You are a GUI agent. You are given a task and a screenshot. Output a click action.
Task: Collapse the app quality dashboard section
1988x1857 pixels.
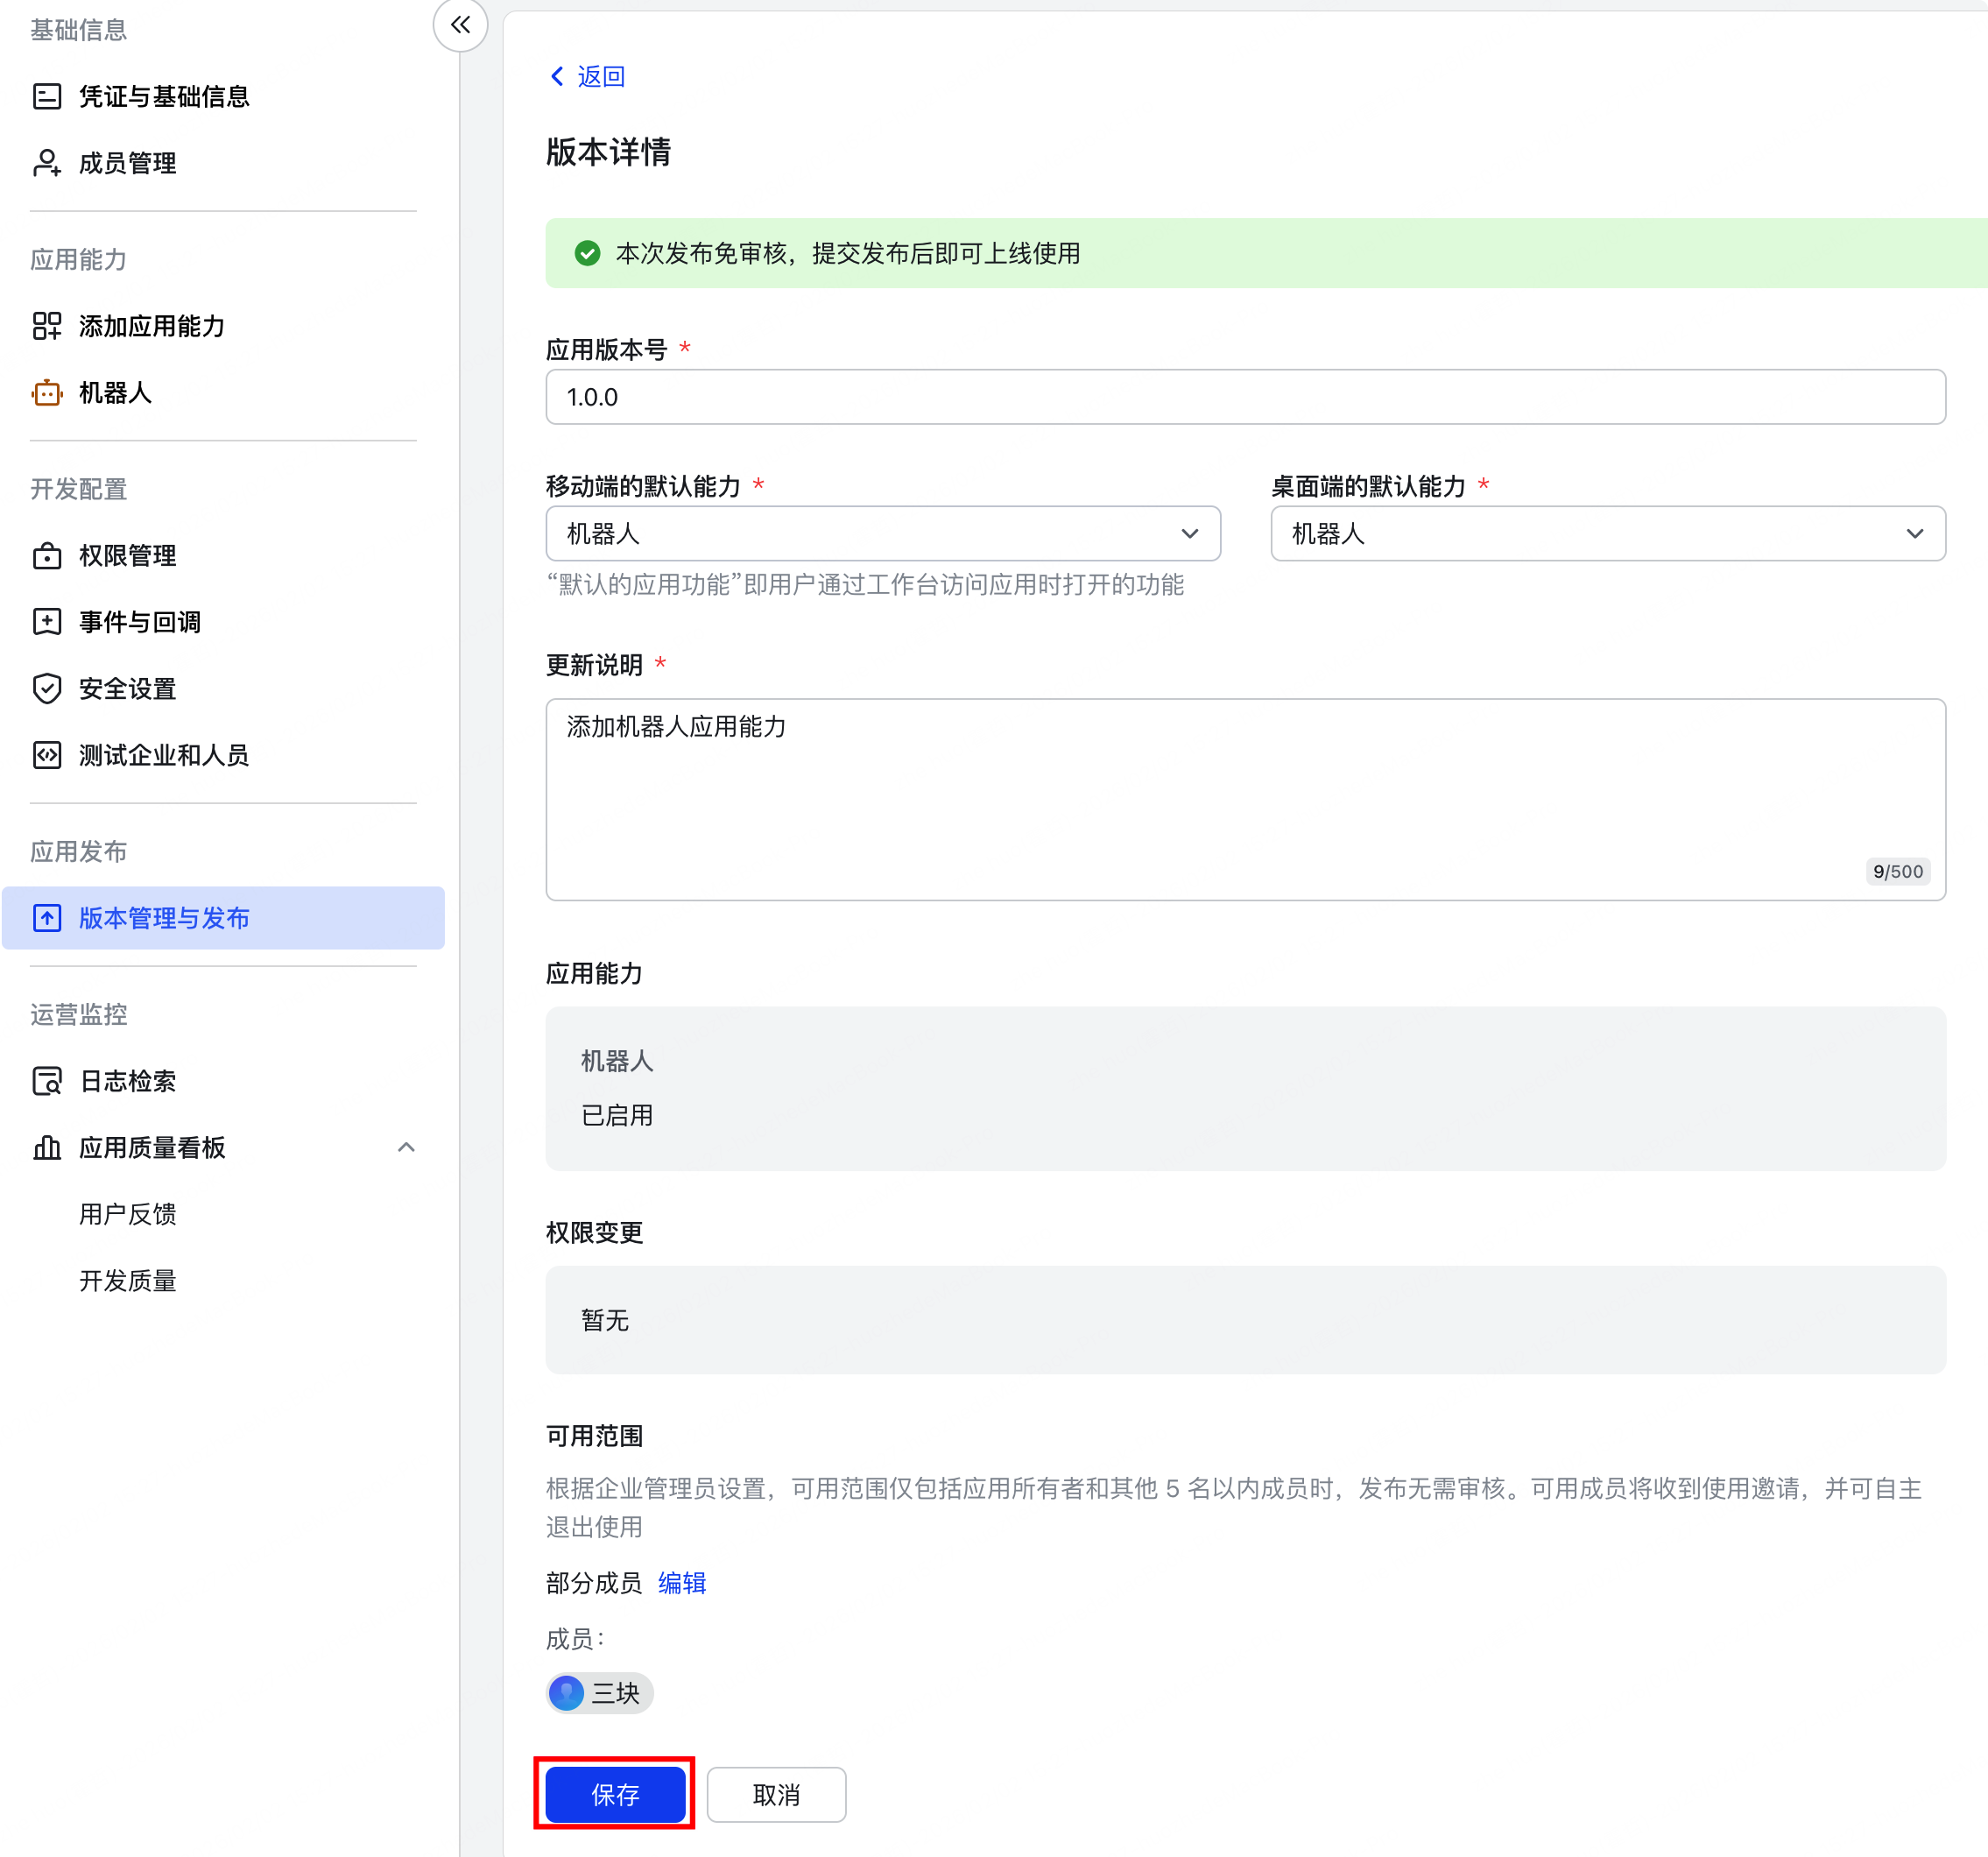coord(406,1147)
